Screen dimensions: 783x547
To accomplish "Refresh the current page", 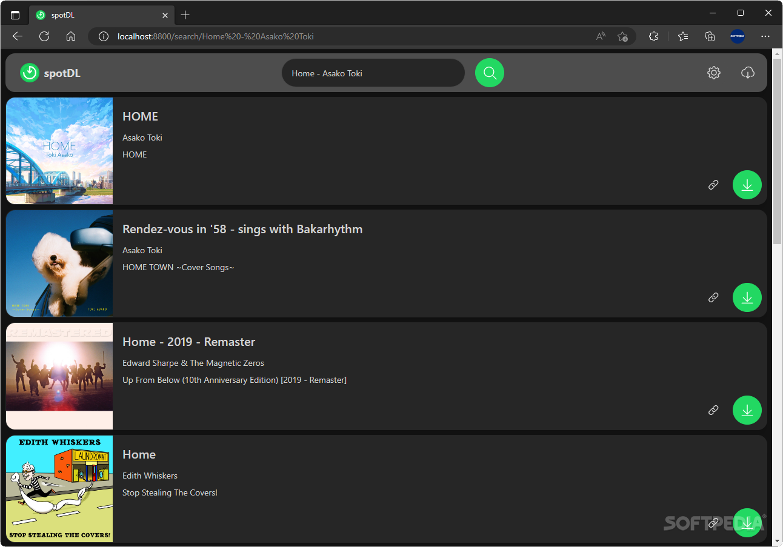I will (x=44, y=36).
